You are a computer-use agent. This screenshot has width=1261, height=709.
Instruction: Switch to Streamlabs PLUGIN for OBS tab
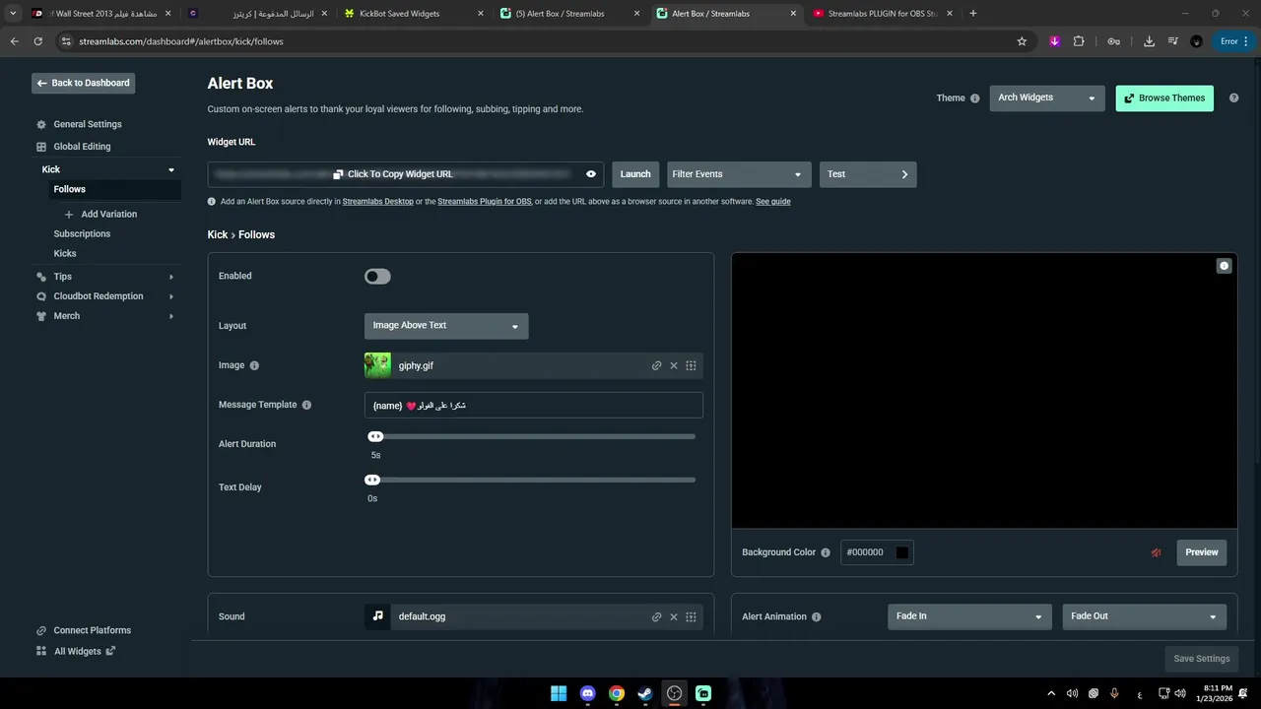(x=882, y=14)
